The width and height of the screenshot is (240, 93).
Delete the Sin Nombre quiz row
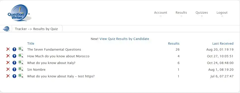pos(8,69)
